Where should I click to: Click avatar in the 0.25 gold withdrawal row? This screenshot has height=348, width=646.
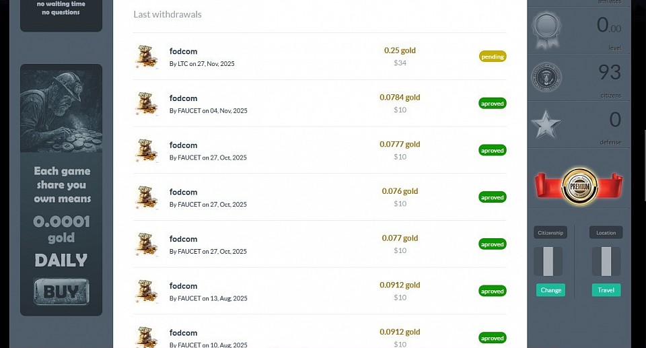(x=146, y=57)
